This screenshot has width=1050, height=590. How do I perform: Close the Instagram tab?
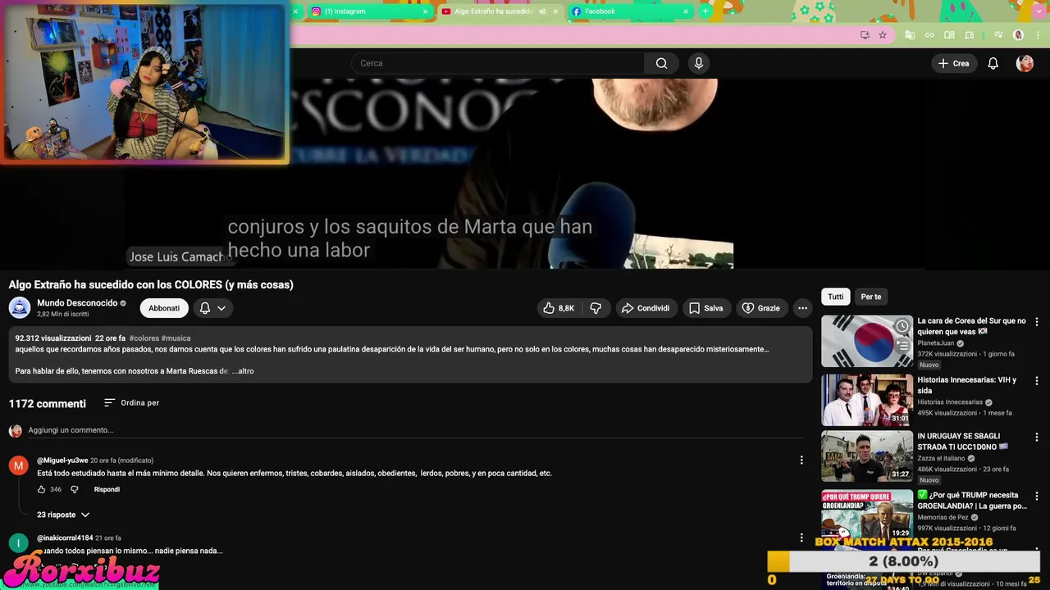point(425,11)
